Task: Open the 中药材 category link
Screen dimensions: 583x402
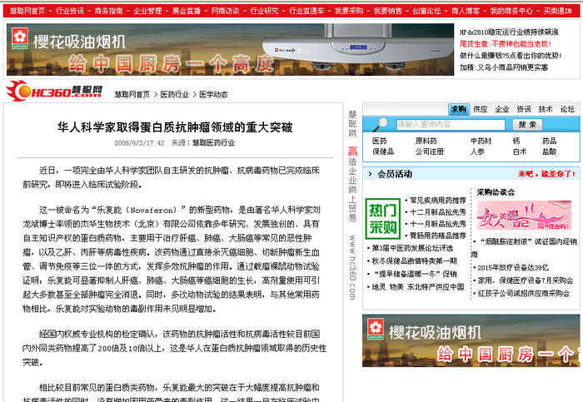Action: 481,141
